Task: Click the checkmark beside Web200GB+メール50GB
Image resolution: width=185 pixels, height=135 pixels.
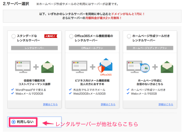Action: point(70,93)
